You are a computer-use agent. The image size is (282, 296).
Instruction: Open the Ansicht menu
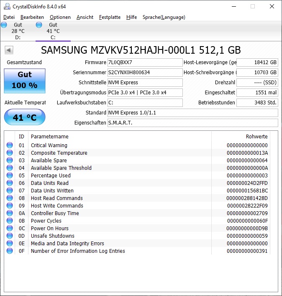[x=85, y=17]
